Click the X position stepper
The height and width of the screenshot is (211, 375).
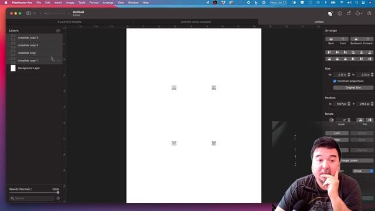(x=349, y=104)
